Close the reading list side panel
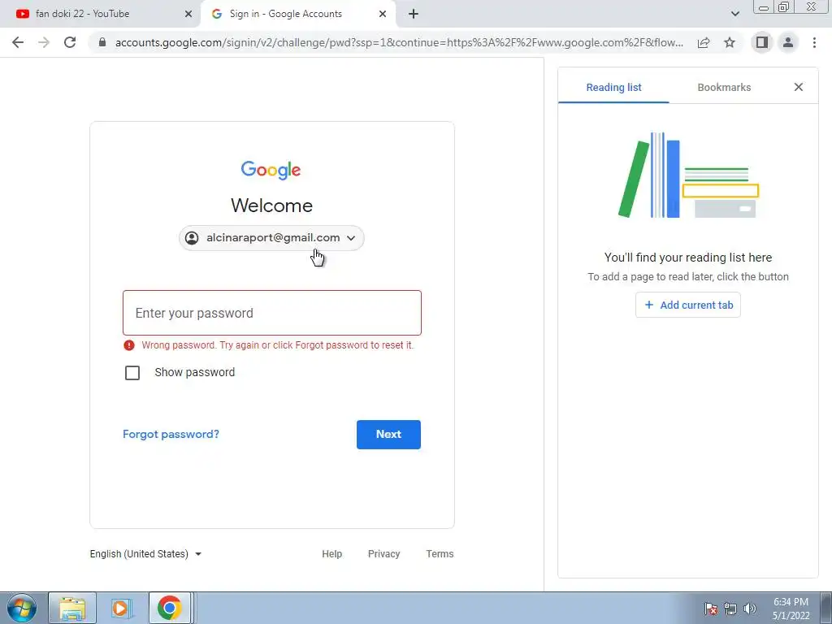832x624 pixels. [x=799, y=87]
